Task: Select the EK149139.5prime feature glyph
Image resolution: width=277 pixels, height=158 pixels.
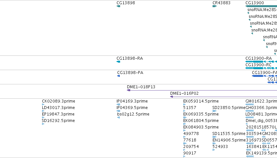Action: tap(250, 156)
